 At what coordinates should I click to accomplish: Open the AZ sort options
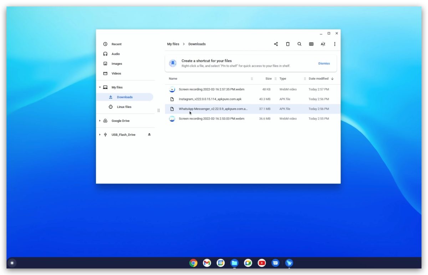[x=323, y=44]
